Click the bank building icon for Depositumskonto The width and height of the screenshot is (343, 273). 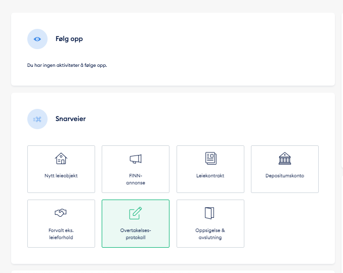pos(285,159)
